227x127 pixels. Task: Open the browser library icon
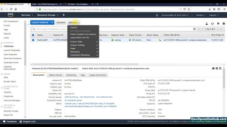[x=214, y=9]
